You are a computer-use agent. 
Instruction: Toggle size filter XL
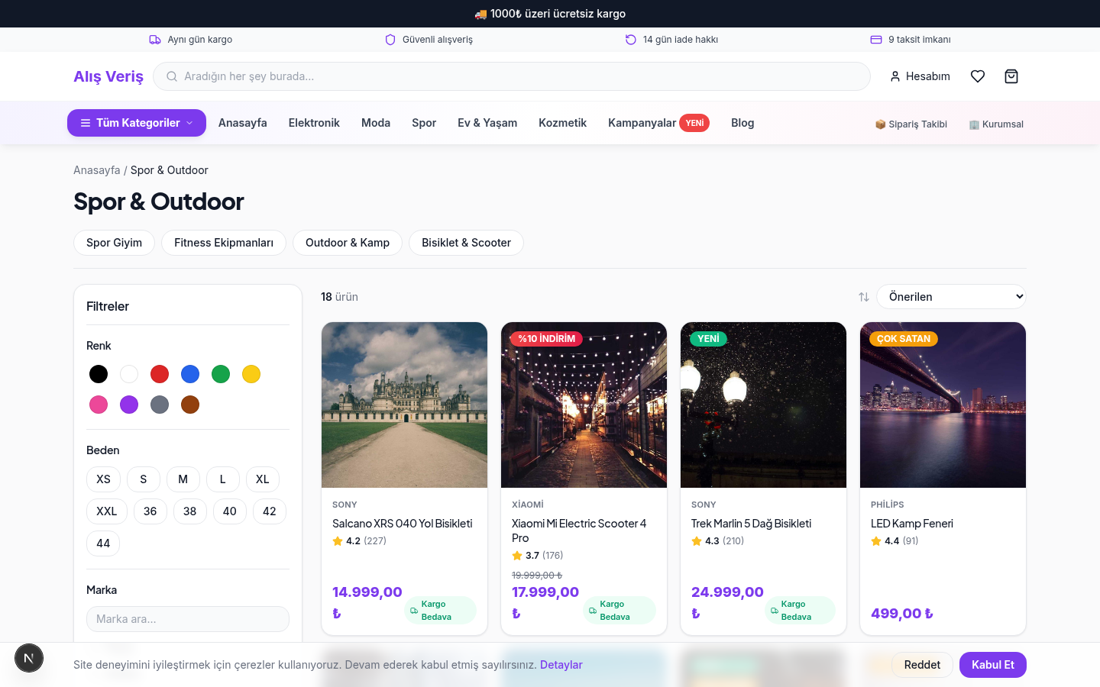pos(263,479)
